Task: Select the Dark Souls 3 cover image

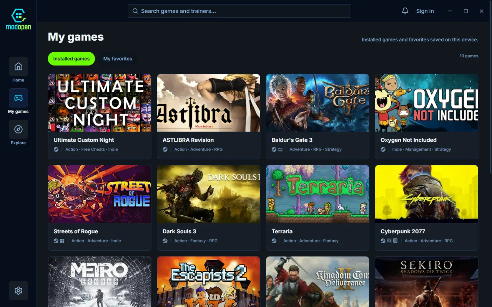Action: coord(209,194)
